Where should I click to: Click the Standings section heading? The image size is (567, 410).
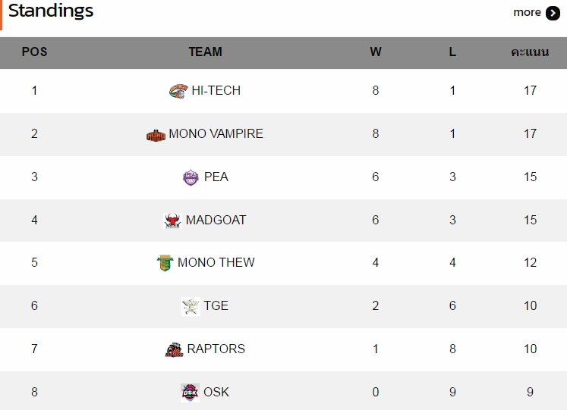tap(51, 11)
